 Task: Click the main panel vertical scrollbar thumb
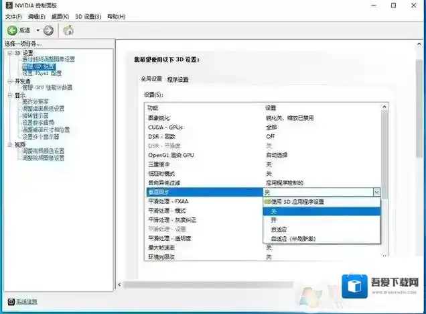tap(419, 108)
